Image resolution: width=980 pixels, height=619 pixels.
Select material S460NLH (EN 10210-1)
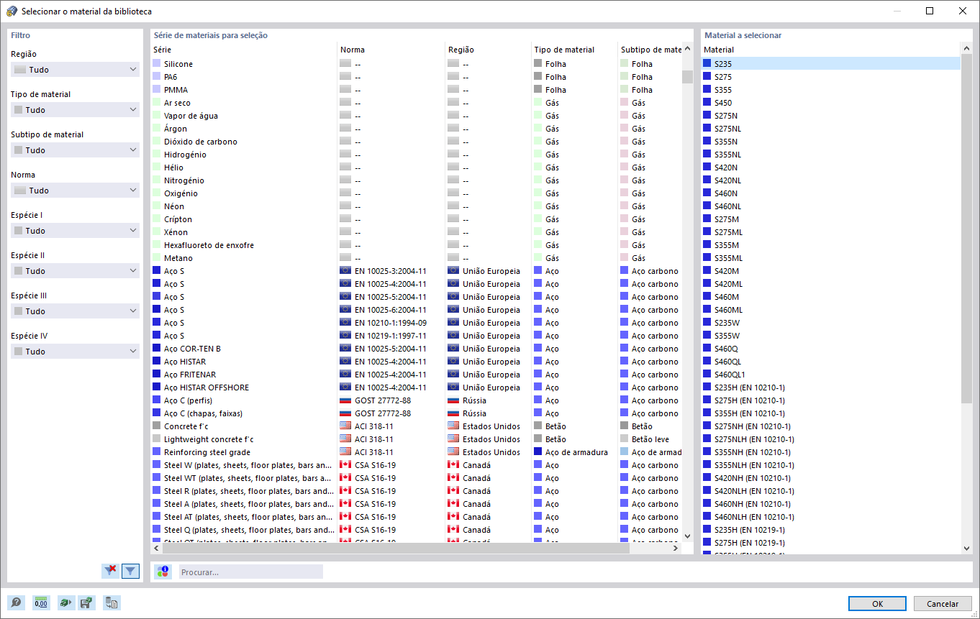[831, 517]
